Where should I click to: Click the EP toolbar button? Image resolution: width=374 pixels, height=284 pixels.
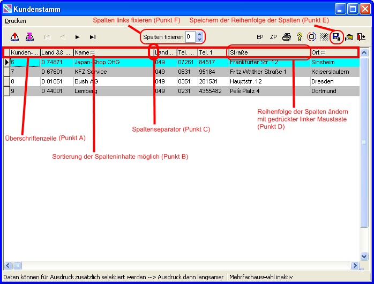click(x=260, y=37)
